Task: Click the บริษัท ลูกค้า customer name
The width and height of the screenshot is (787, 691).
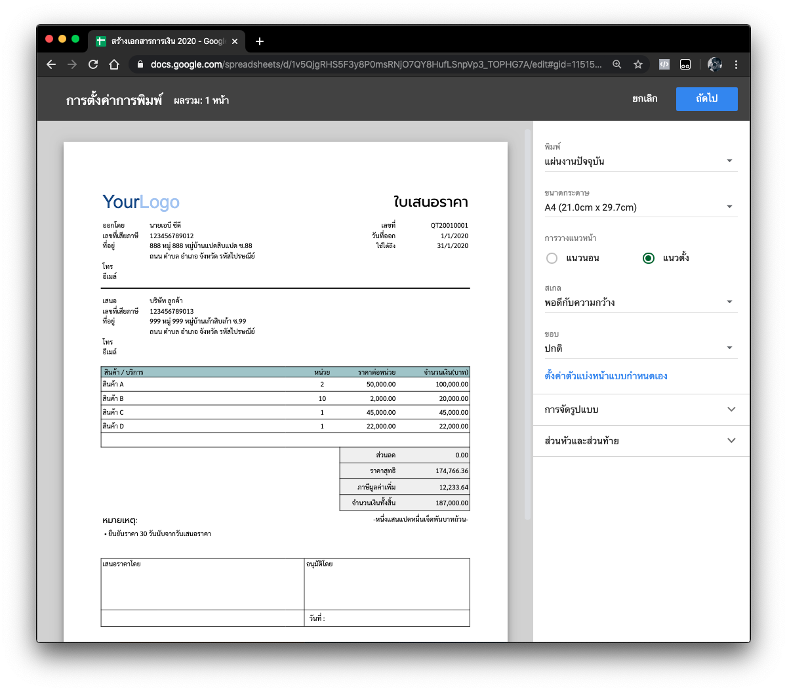Action: (166, 301)
